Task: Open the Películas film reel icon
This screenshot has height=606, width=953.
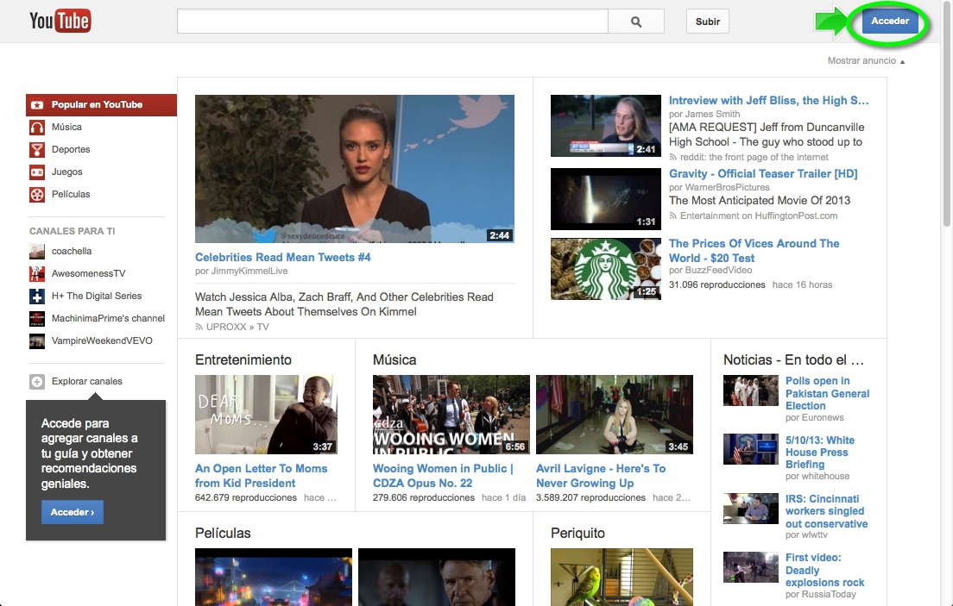Action: 37,195
